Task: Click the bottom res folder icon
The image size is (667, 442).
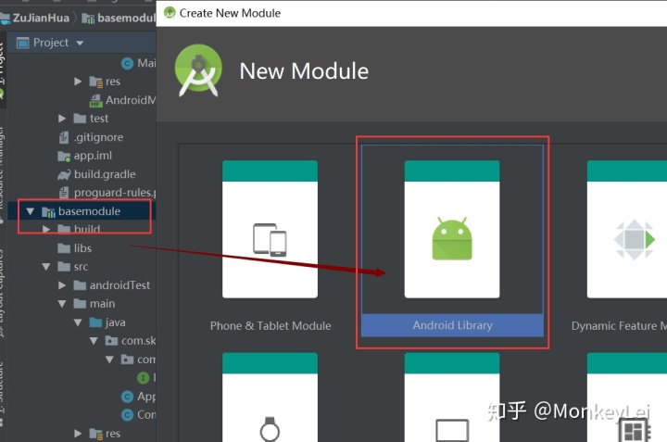Action: point(95,434)
